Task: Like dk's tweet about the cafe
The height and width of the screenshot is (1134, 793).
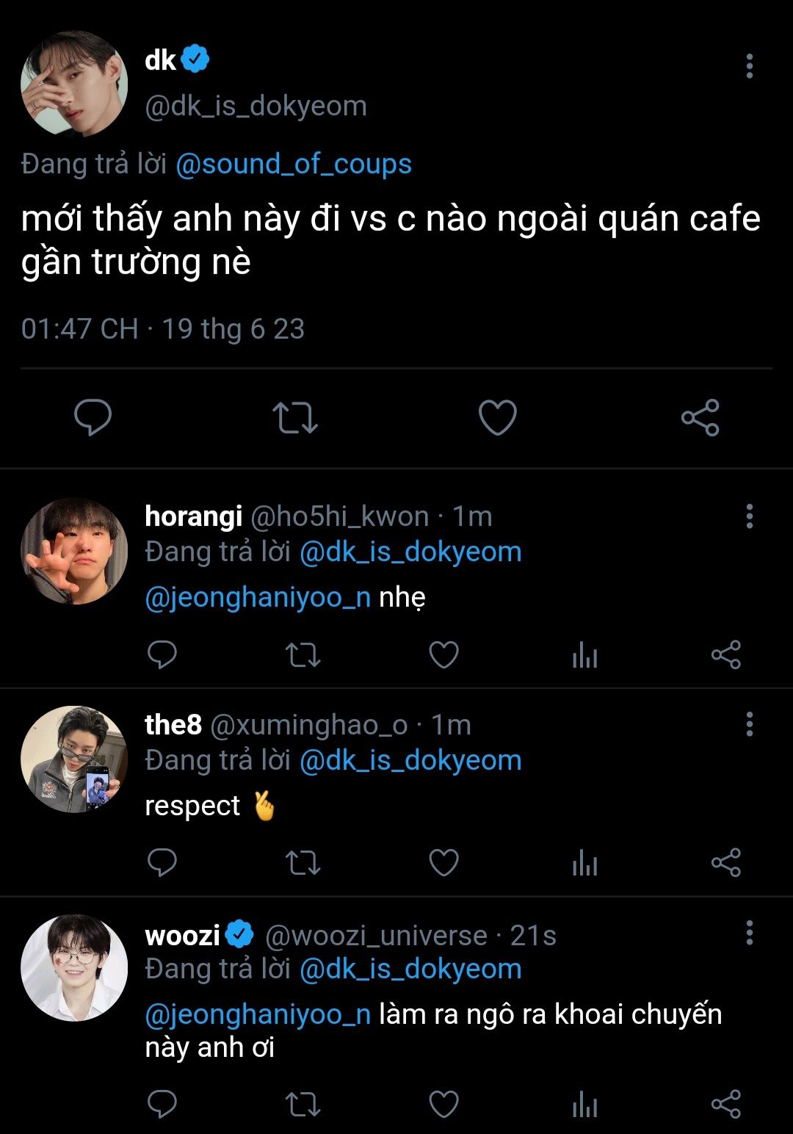Action: point(498,417)
